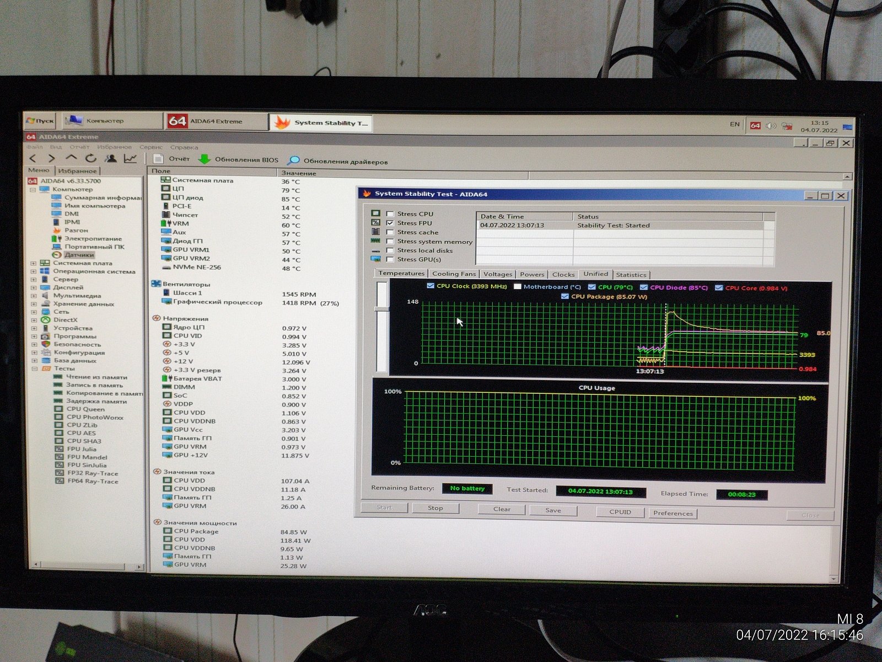Click the up-level arrow in AIDA64 toolbar
Viewport: 882px width, 662px height.
coord(71,158)
